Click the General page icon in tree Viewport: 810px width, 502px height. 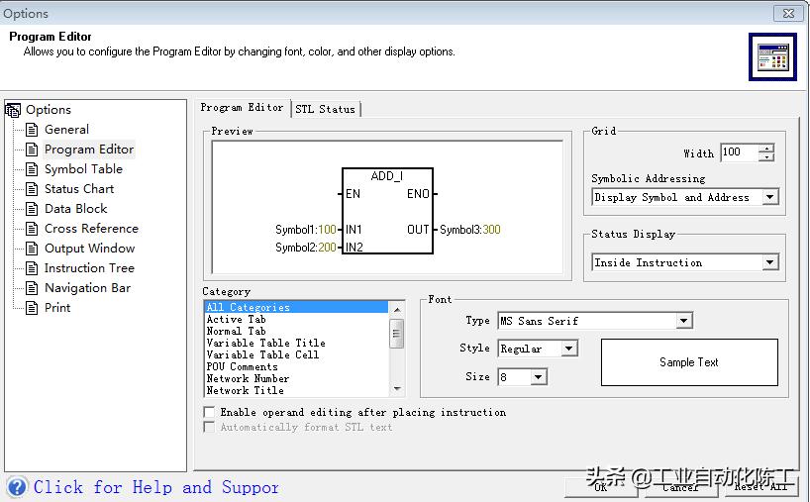33,130
